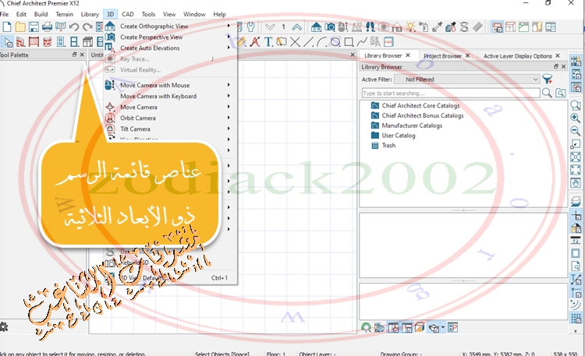
Task: Undo the last action
Action: coord(74,26)
